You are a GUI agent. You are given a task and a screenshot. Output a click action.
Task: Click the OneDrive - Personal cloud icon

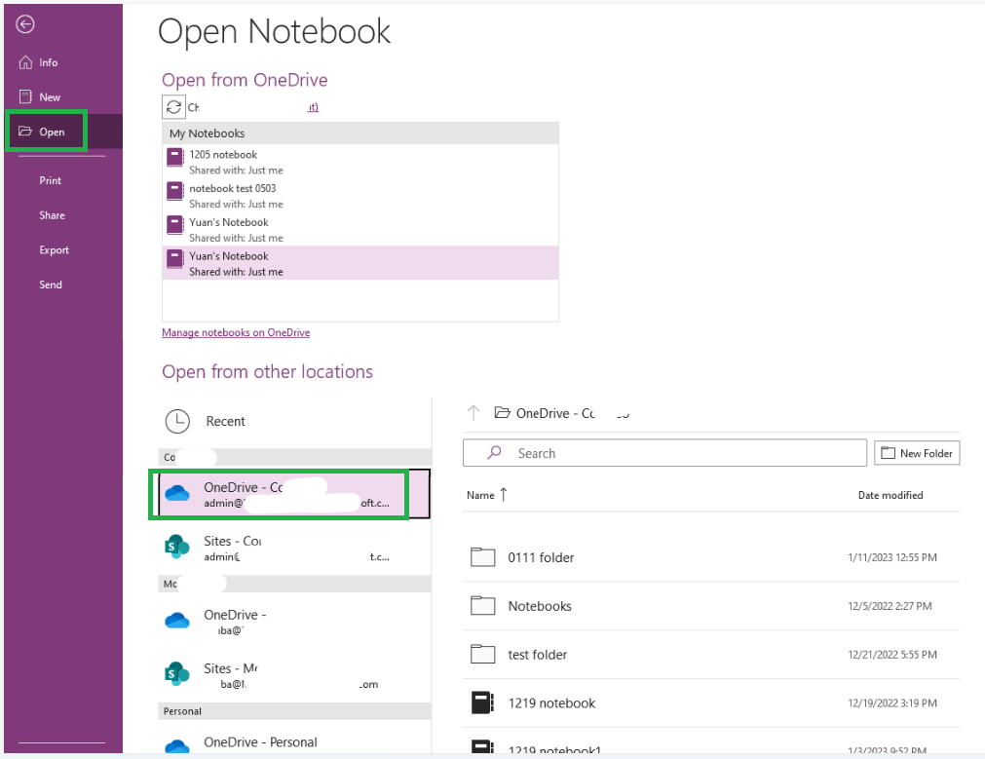pos(177,746)
